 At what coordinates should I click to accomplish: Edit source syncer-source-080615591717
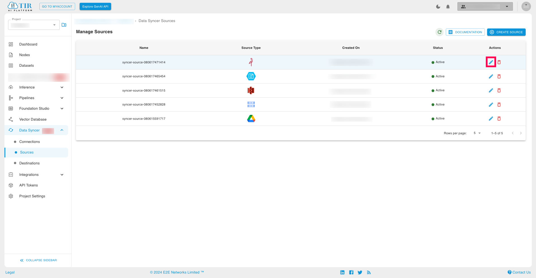click(x=491, y=119)
